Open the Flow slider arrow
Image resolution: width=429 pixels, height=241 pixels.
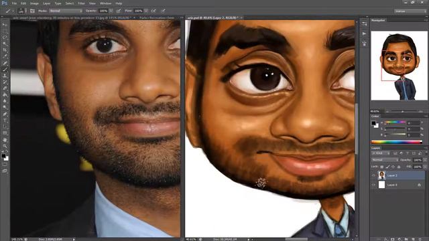pos(146,11)
